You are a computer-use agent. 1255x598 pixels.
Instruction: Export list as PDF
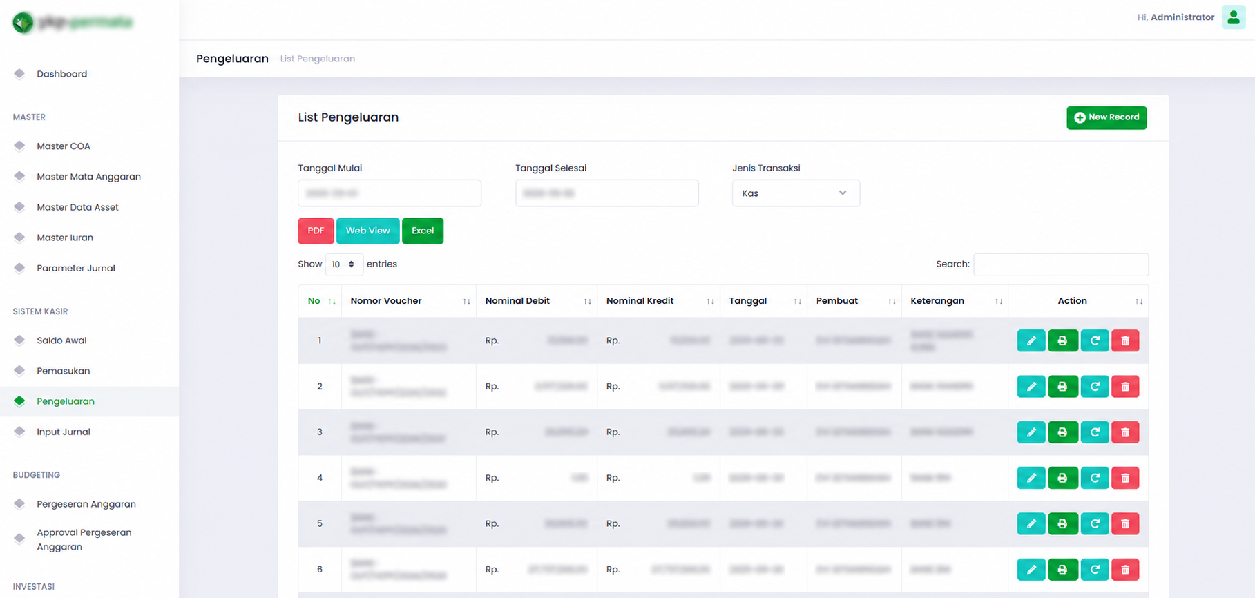pyautogui.click(x=316, y=231)
